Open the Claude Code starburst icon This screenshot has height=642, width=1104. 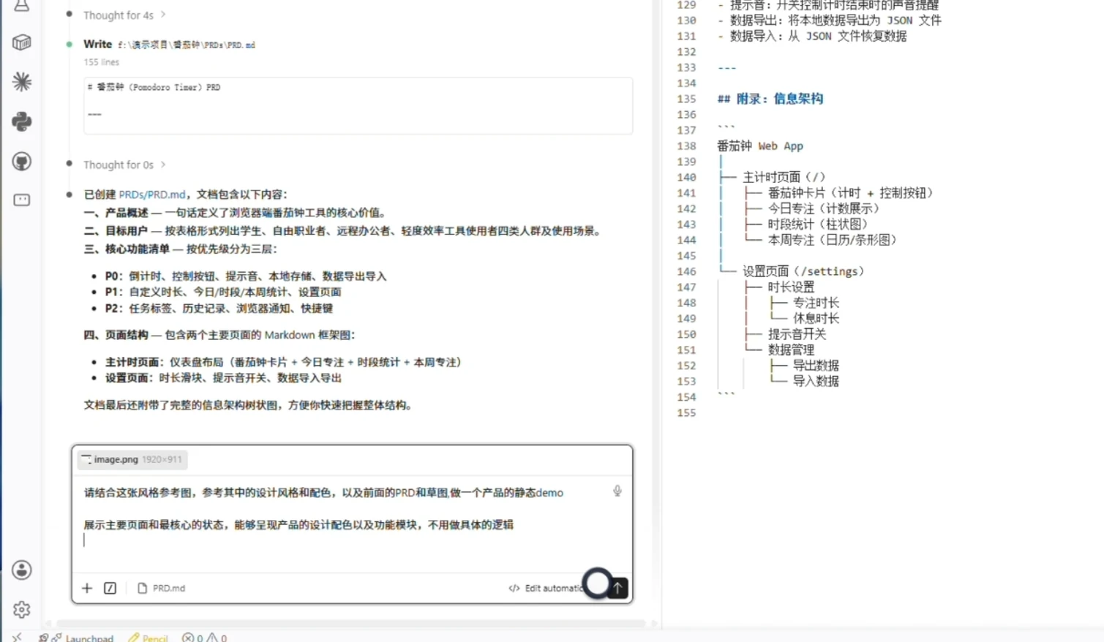click(21, 81)
